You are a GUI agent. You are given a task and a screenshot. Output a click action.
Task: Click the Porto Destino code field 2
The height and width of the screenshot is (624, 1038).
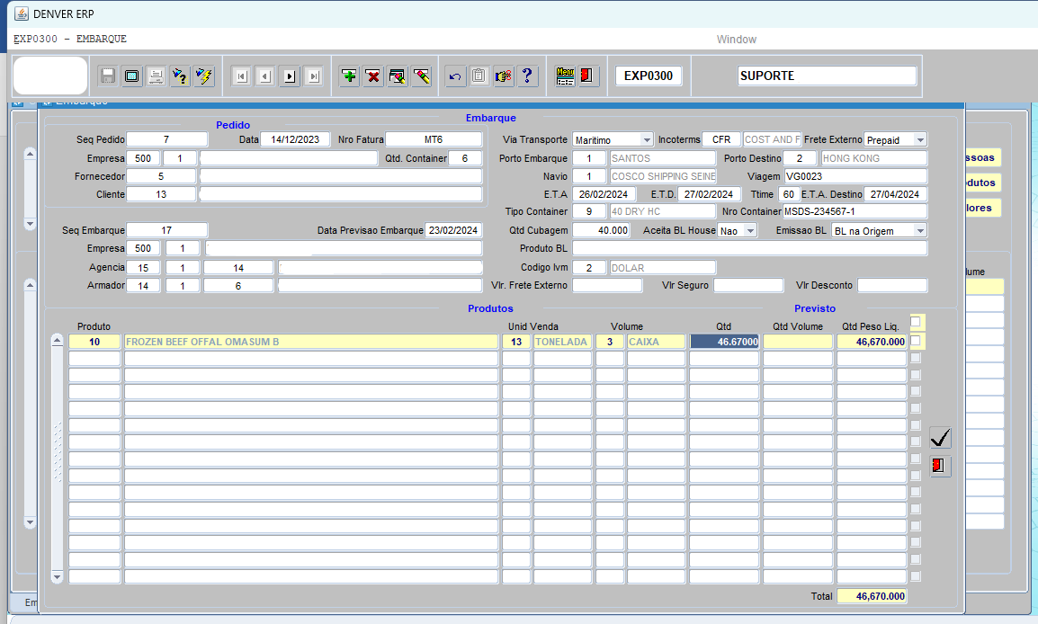[x=800, y=158]
